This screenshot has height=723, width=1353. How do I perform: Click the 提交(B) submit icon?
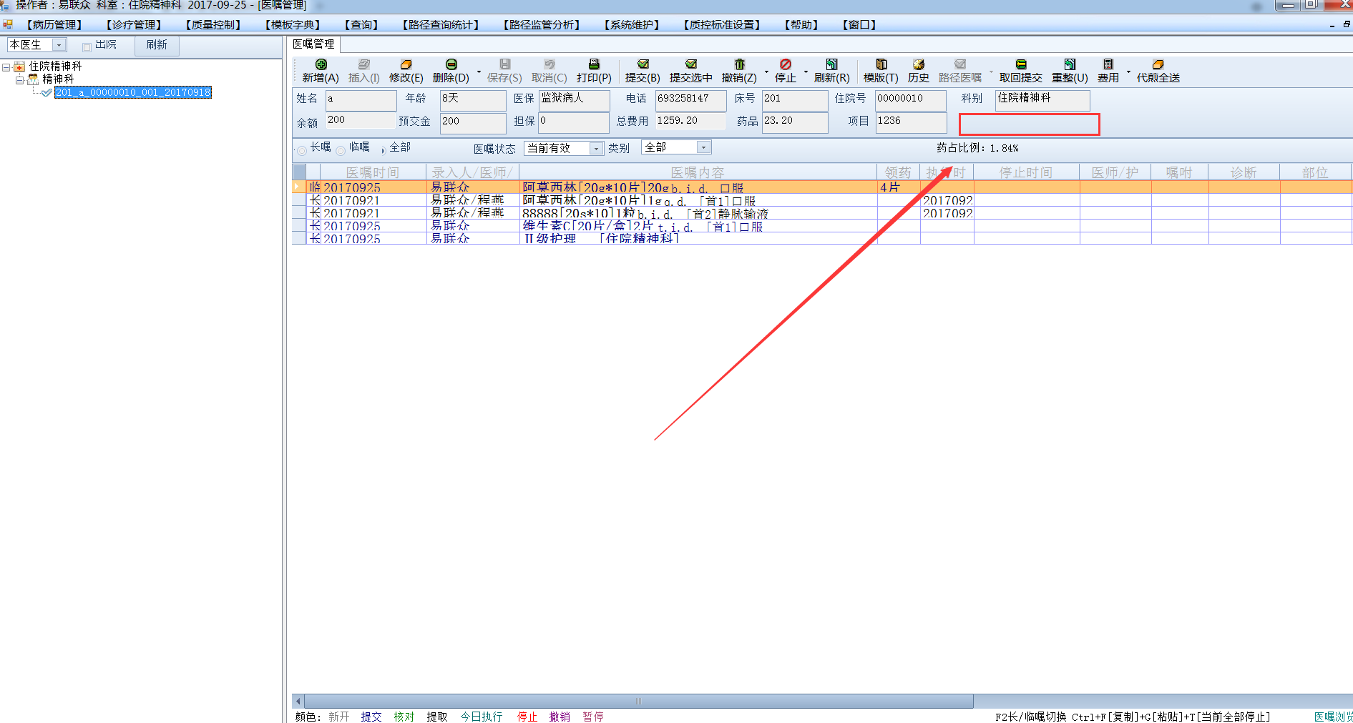(x=643, y=64)
